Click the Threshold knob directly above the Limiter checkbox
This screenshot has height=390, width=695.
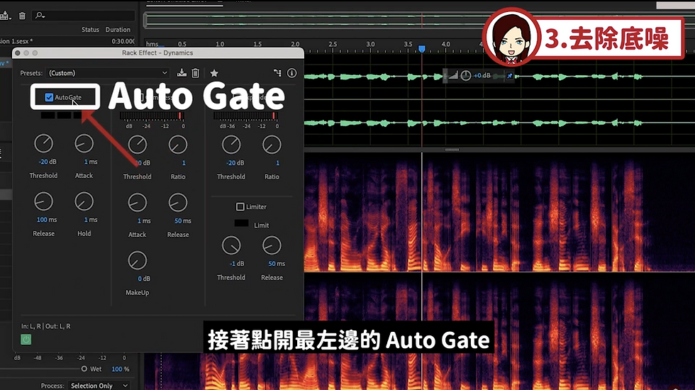(231, 145)
